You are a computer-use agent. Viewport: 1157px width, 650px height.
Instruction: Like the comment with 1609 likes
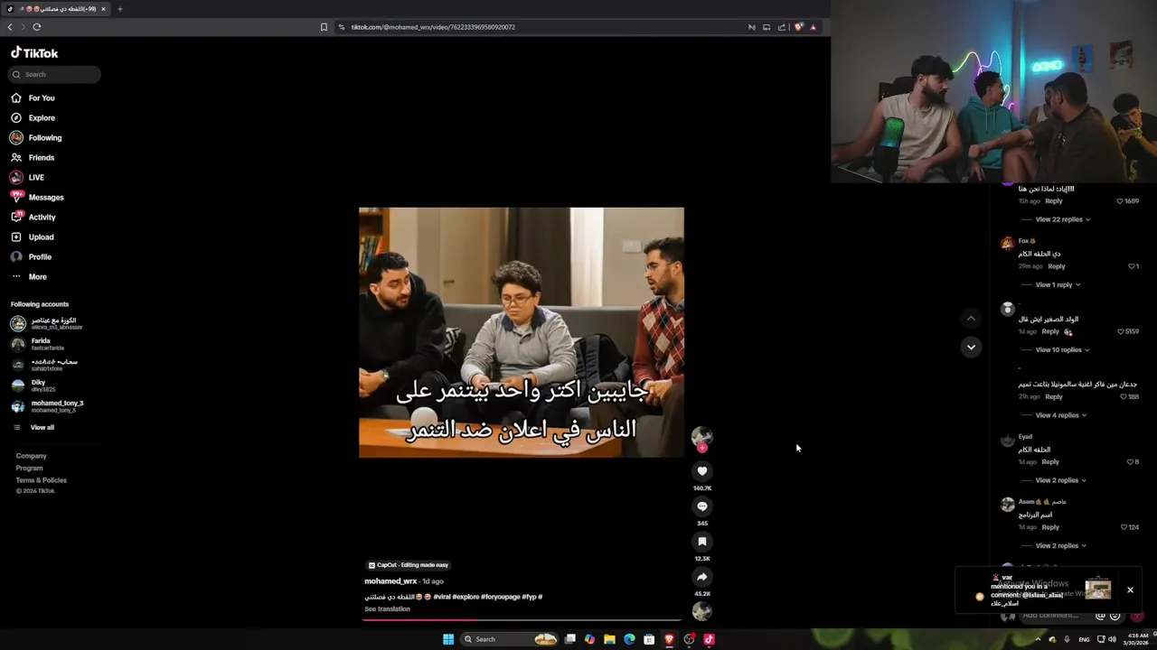coord(1120,201)
